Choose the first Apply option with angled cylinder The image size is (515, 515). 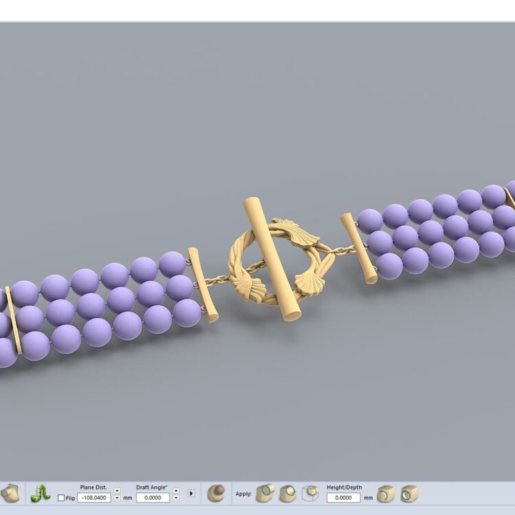265,493
